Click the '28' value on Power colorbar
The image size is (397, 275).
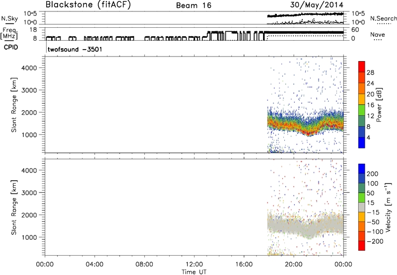370,72
